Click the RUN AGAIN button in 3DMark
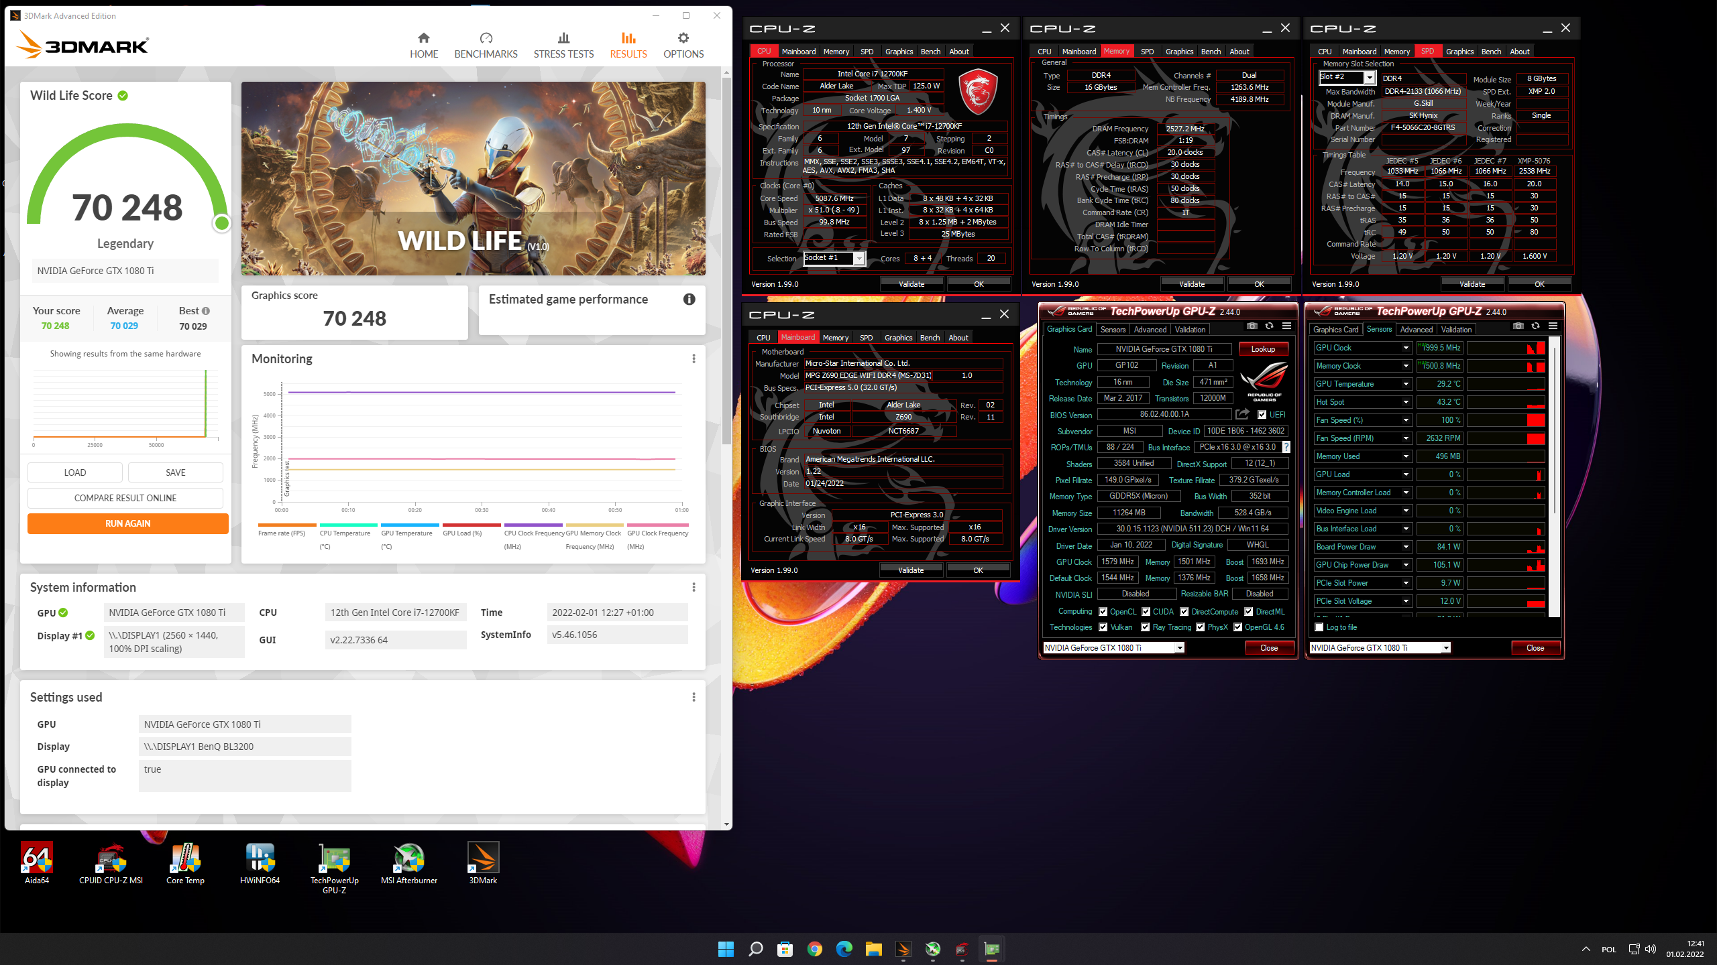Image resolution: width=1717 pixels, height=965 pixels. [127, 523]
